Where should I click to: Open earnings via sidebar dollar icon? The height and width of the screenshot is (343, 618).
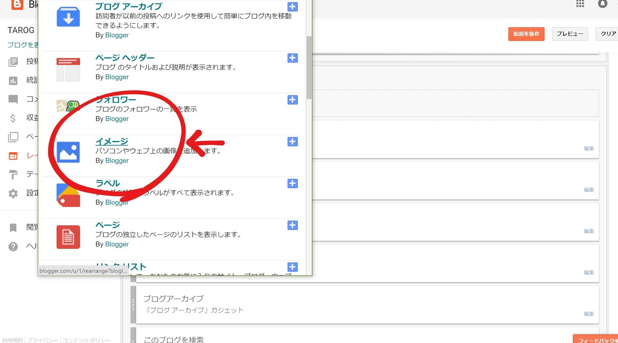13,118
